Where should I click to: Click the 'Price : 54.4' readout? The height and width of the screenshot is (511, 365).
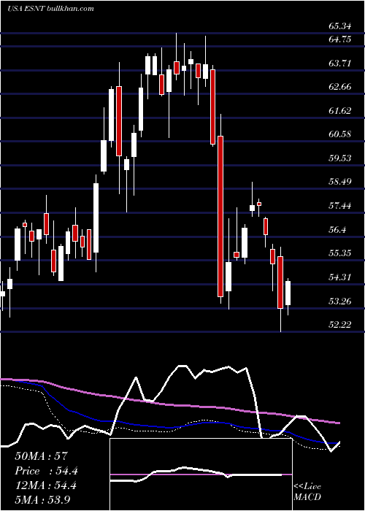tap(46, 472)
